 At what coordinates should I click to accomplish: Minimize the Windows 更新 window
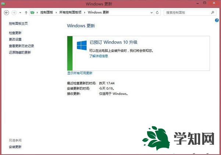pyautogui.click(x=197, y=3)
